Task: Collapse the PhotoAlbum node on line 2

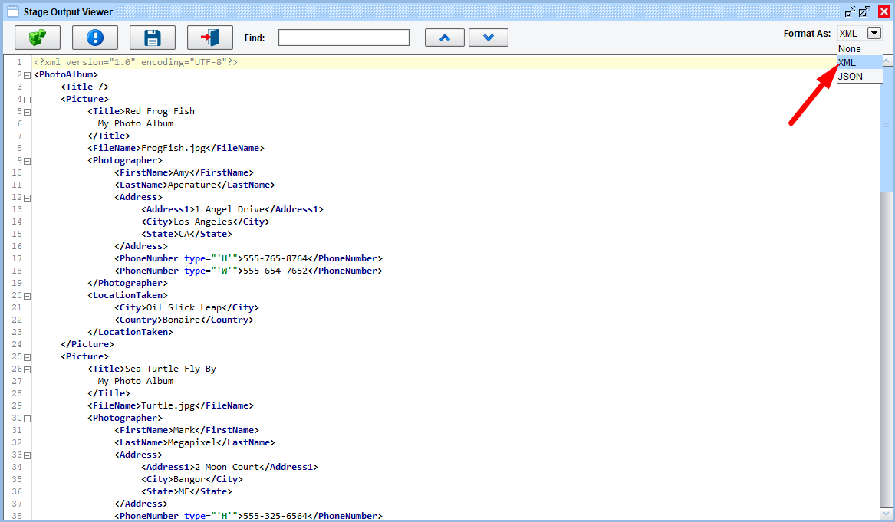Action: coord(27,75)
